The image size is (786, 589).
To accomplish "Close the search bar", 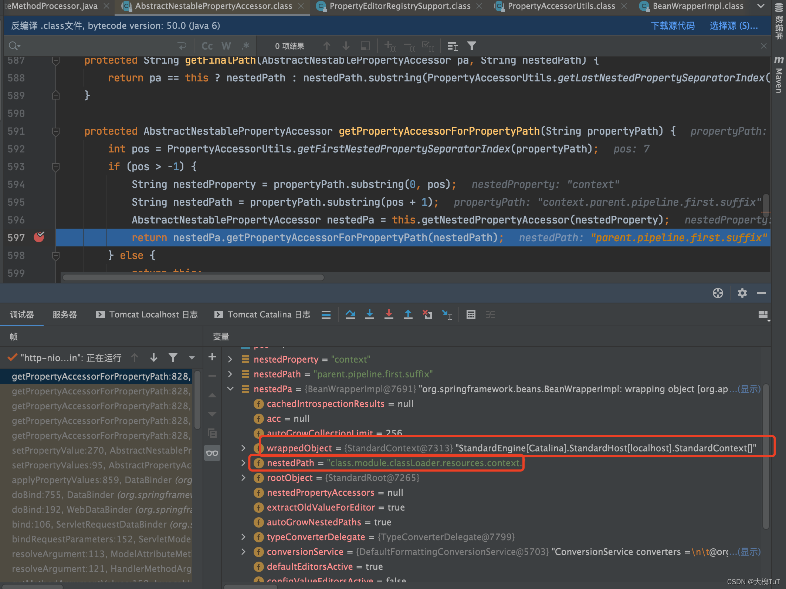I will pos(764,46).
